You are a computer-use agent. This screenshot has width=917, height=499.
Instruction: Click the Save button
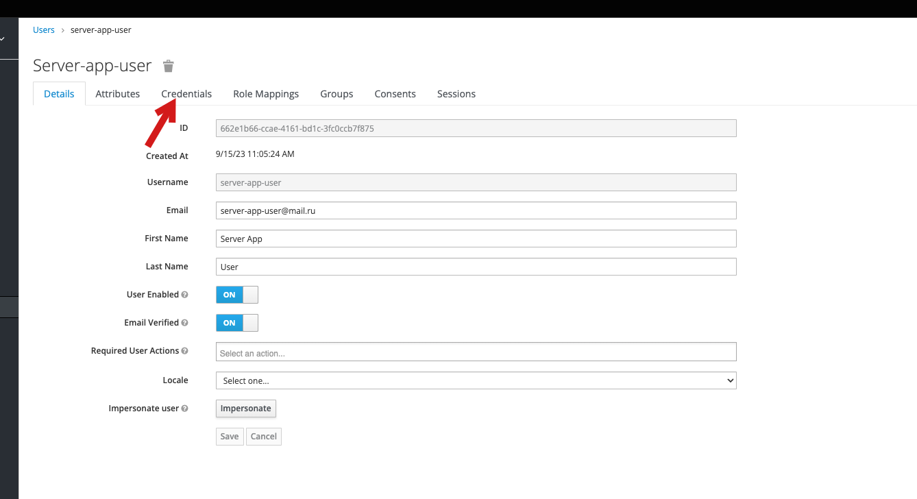point(230,437)
